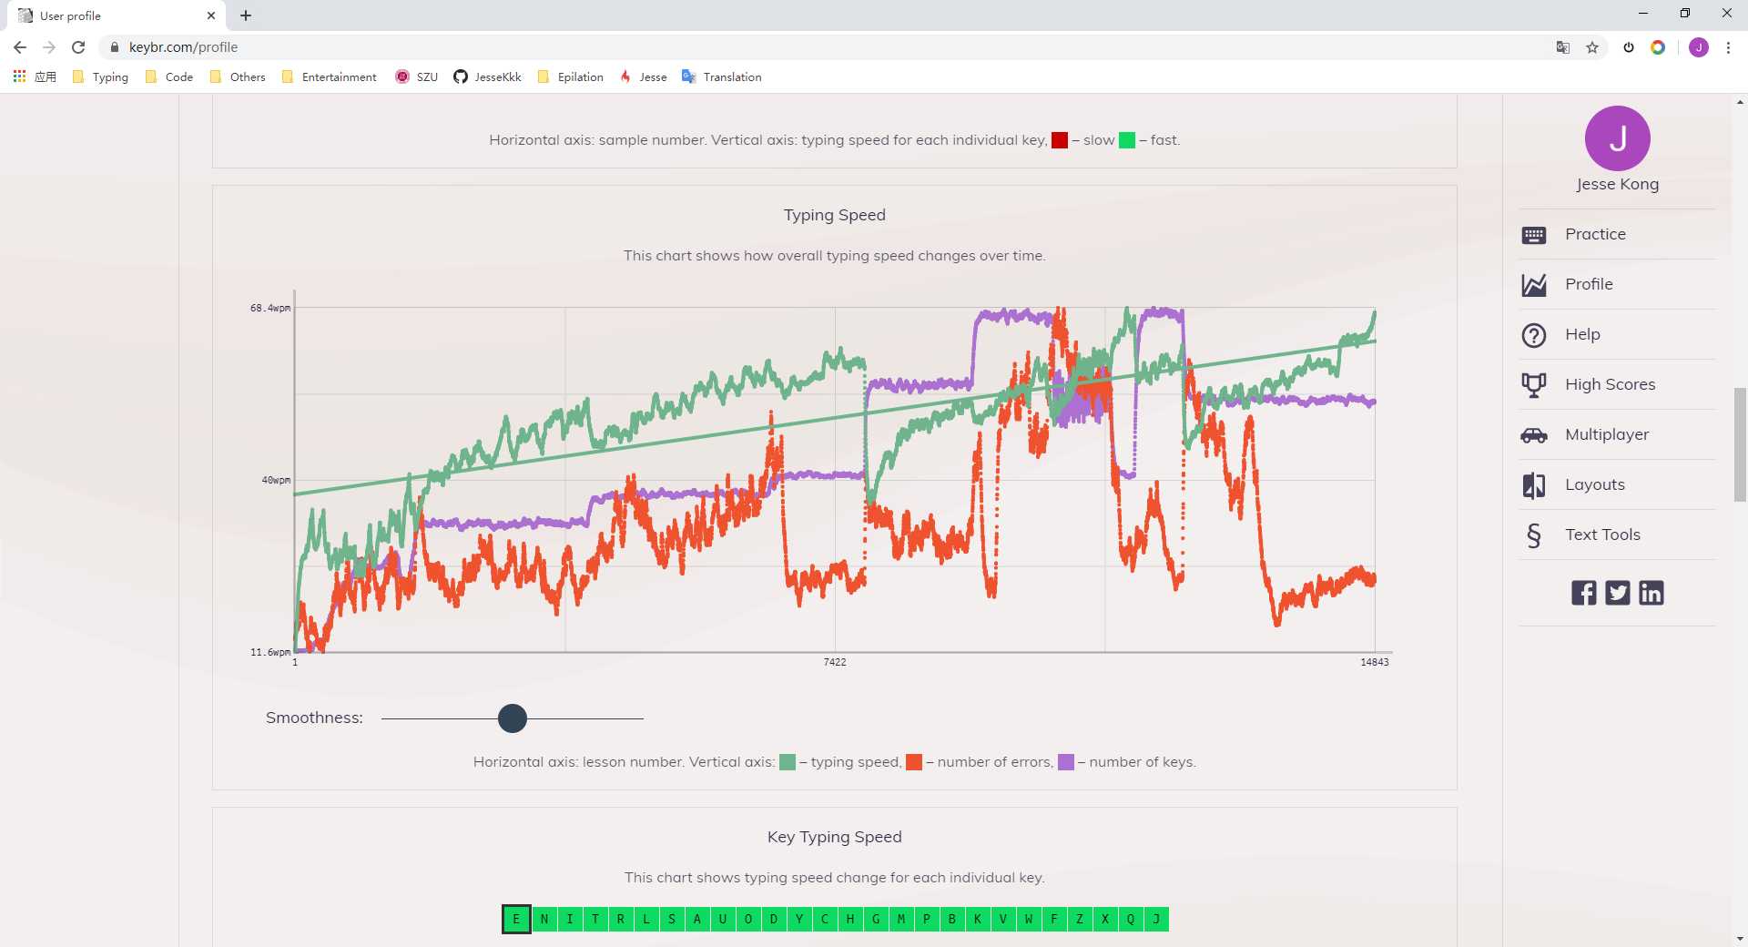The width and height of the screenshot is (1748, 947).
Task: Click the colorful circle extension icon
Action: click(1657, 47)
